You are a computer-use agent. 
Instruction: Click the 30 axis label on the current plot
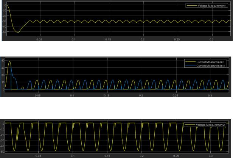3,68
